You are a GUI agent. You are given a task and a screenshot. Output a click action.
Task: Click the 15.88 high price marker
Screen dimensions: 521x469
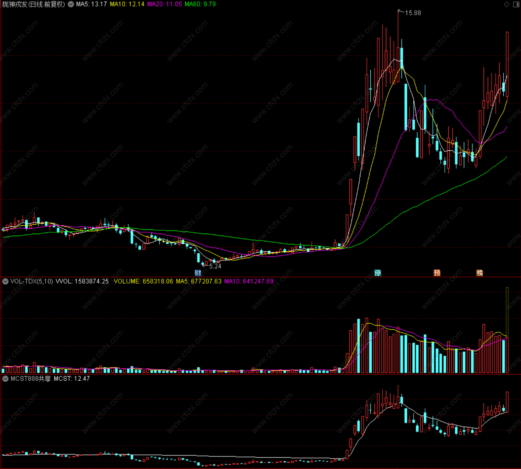(413, 13)
